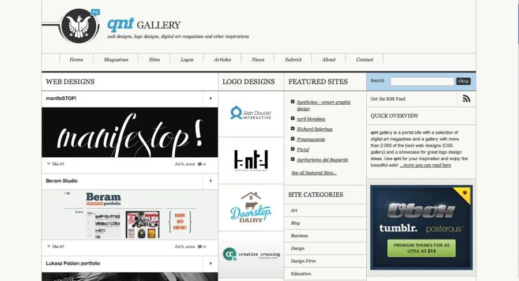Go to the Logos menu item
This screenshot has height=281, width=519.
pyautogui.click(x=187, y=59)
